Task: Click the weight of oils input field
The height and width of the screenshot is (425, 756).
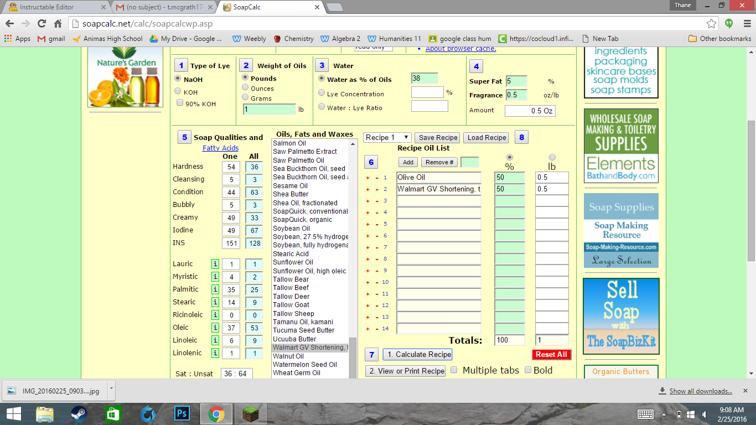Action: (270, 109)
